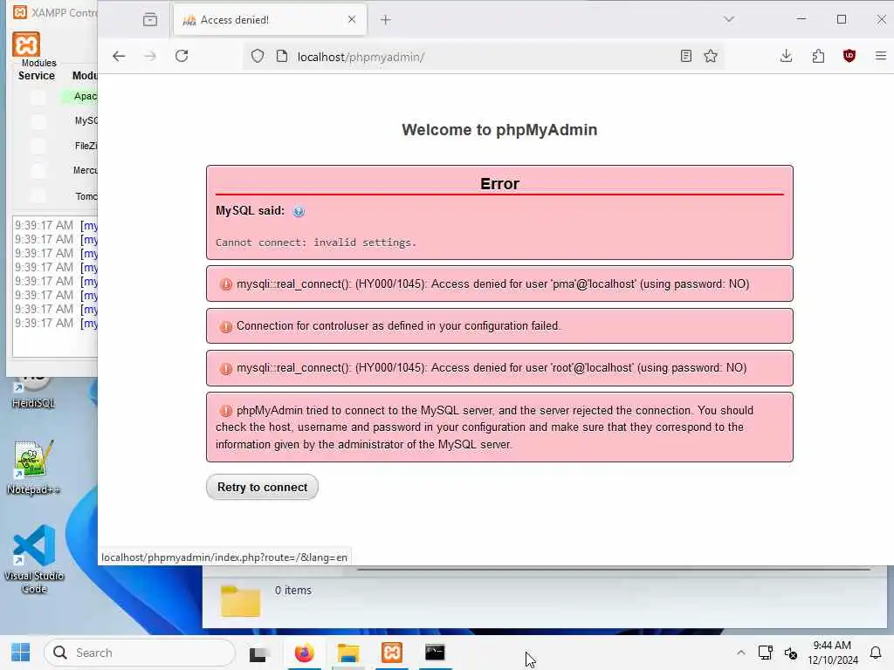Select the Access denied! tab

coord(269,20)
